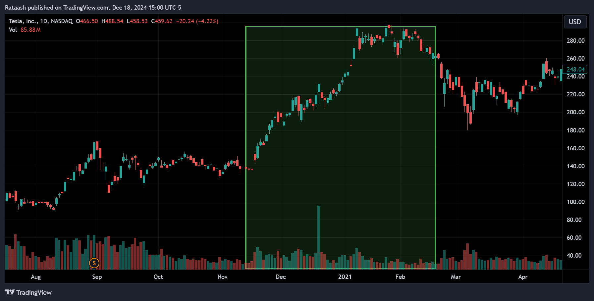Click the Dec time axis label
Viewport: 594px width, 301px height.
coord(281,277)
